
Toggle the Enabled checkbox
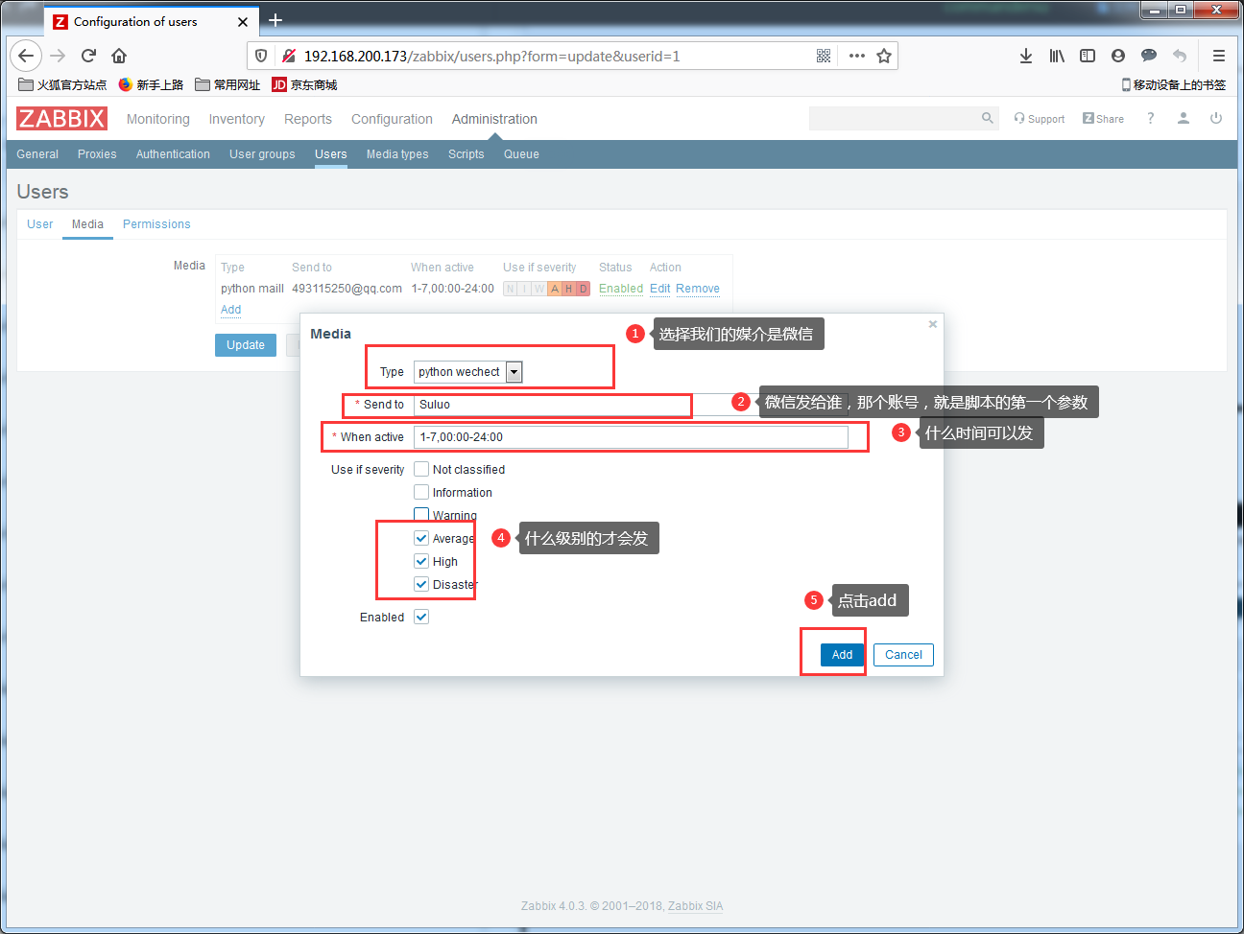coord(421,617)
